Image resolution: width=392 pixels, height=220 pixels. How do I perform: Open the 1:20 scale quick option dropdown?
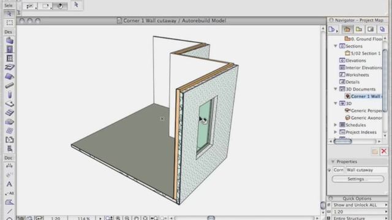[360, 212]
